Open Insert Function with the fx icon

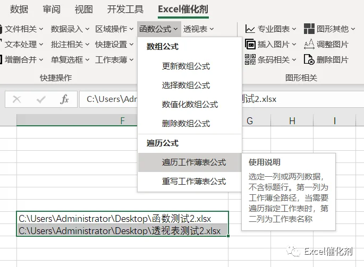tap(64, 99)
